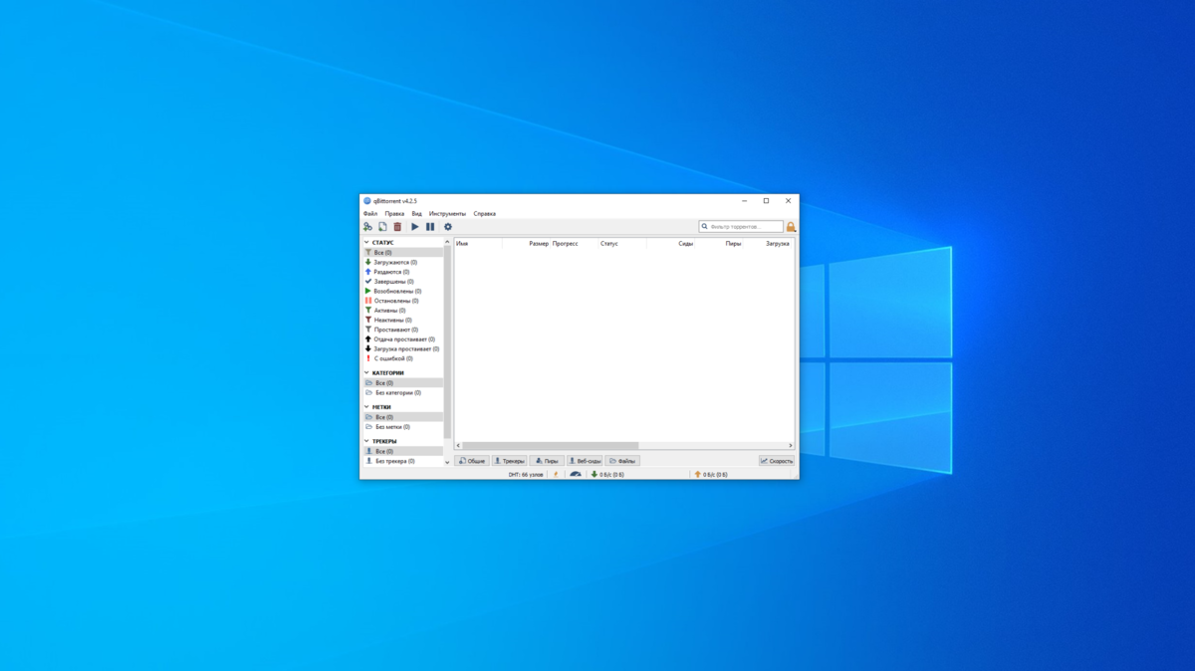The width and height of the screenshot is (1195, 671).
Task: Filter by Загрузка простаивает (0)
Action: [402, 349]
